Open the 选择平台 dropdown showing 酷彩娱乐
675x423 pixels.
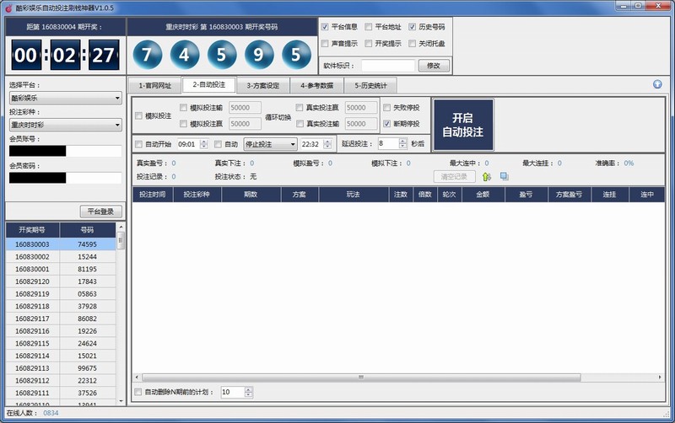point(65,99)
